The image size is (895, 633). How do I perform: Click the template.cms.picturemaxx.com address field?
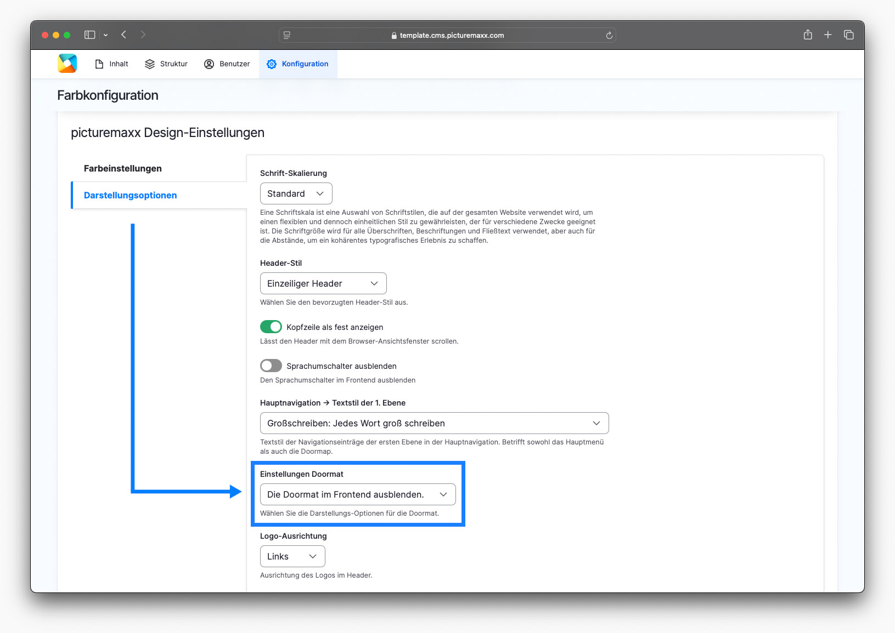pyautogui.click(x=447, y=35)
